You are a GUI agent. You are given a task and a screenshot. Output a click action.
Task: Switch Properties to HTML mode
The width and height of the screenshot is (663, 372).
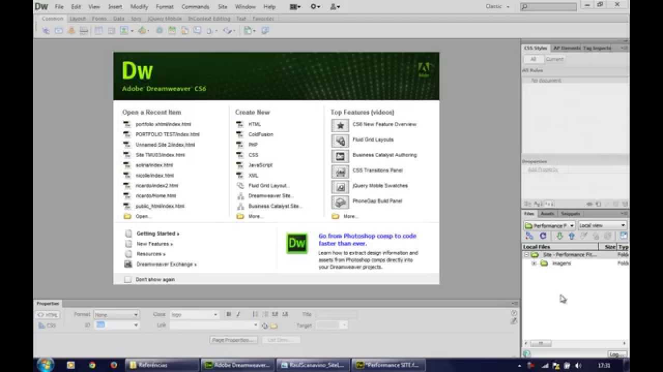tap(48, 315)
